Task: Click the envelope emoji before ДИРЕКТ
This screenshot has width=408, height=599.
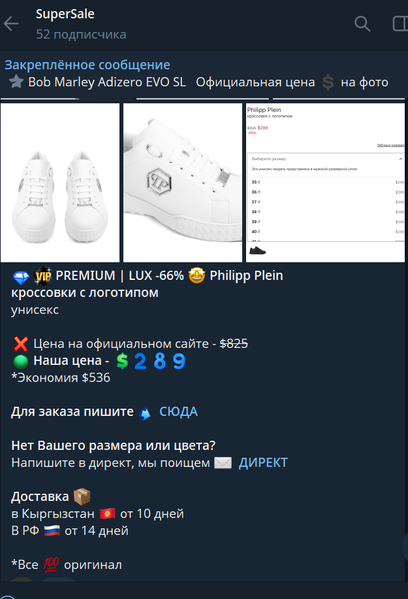Action: pyautogui.click(x=223, y=463)
